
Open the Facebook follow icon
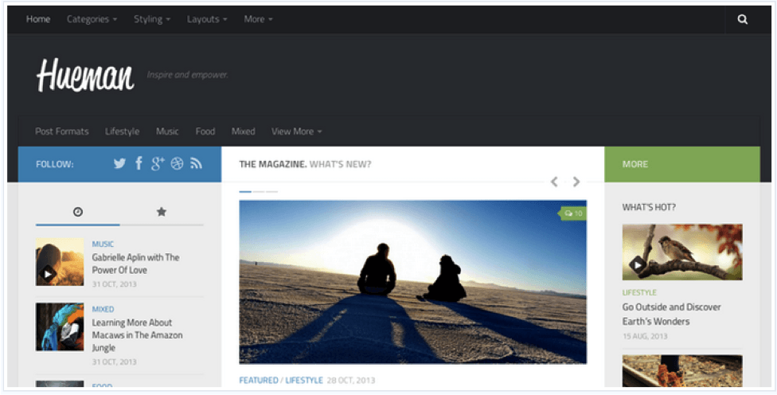[x=139, y=163]
